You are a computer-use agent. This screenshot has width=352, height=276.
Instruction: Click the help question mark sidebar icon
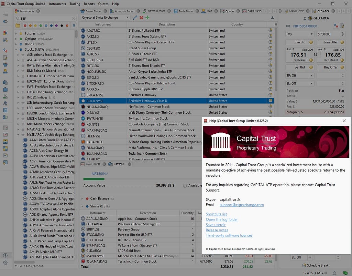(x=5, y=255)
